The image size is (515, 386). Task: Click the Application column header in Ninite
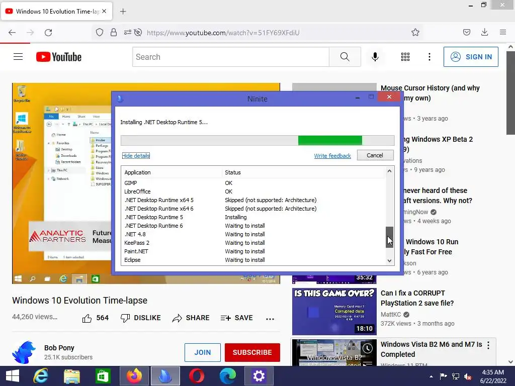[172, 172]
